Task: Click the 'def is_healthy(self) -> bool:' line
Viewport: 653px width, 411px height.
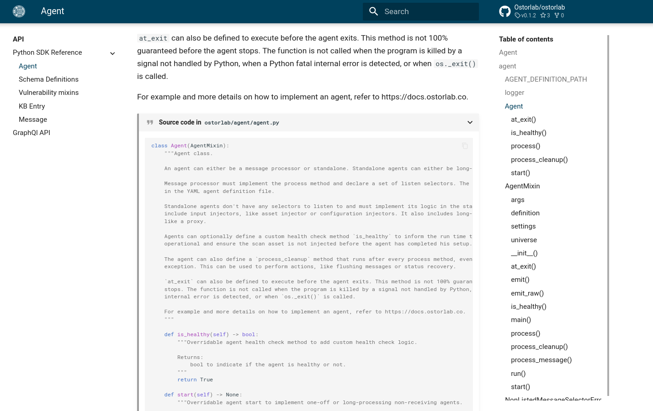Action: pos(211,335)
